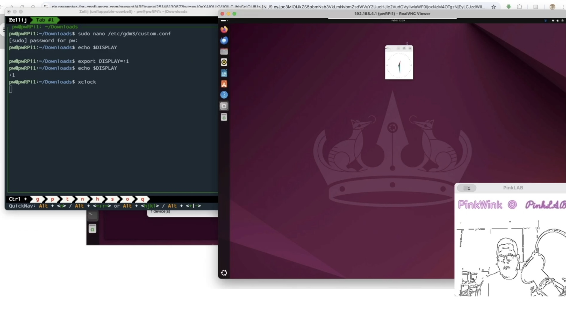Open the Help question-mark icon
566x323 pixels.
point(224,95)
